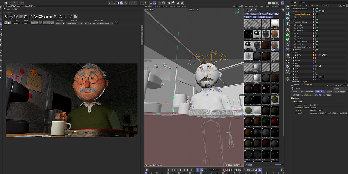Click the light bulb icon in Arnold IPR toolbar
This screenshot has height=174, width=348.
(7, 17)
